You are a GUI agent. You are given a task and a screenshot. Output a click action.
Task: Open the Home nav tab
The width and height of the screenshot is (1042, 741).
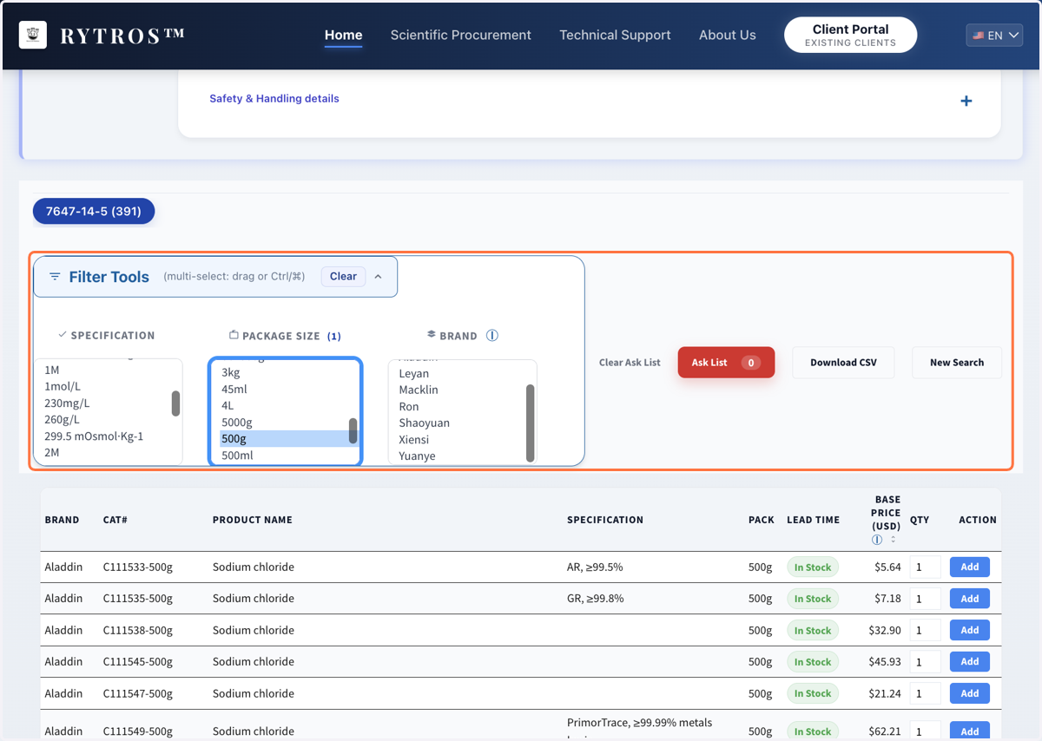point(343,36)
